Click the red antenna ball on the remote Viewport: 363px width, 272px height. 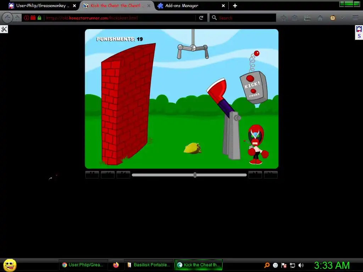click(257, 53)
